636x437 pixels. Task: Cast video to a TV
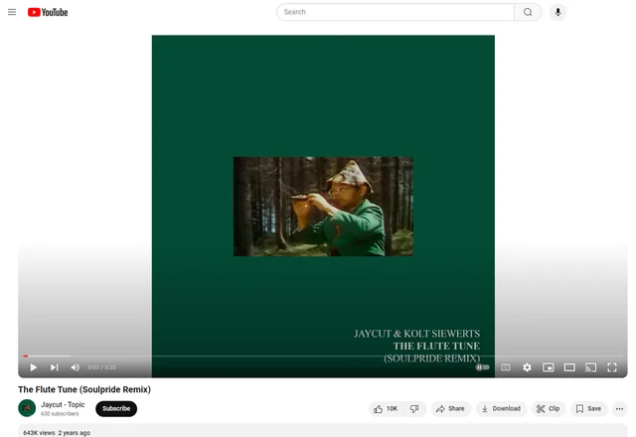(x=590, y=367)
